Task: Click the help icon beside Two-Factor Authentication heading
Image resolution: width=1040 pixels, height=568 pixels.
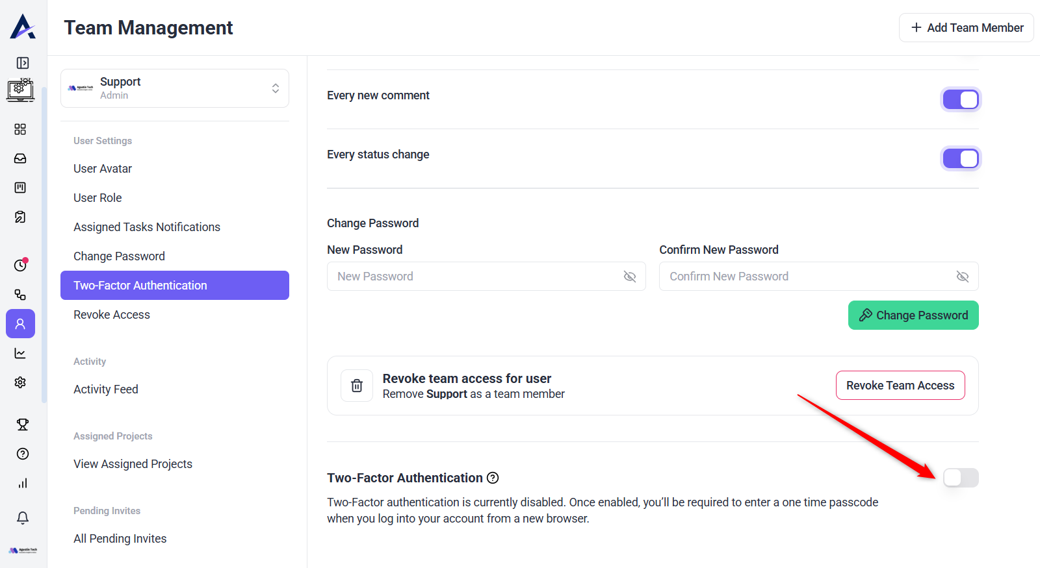Action: 493,478
